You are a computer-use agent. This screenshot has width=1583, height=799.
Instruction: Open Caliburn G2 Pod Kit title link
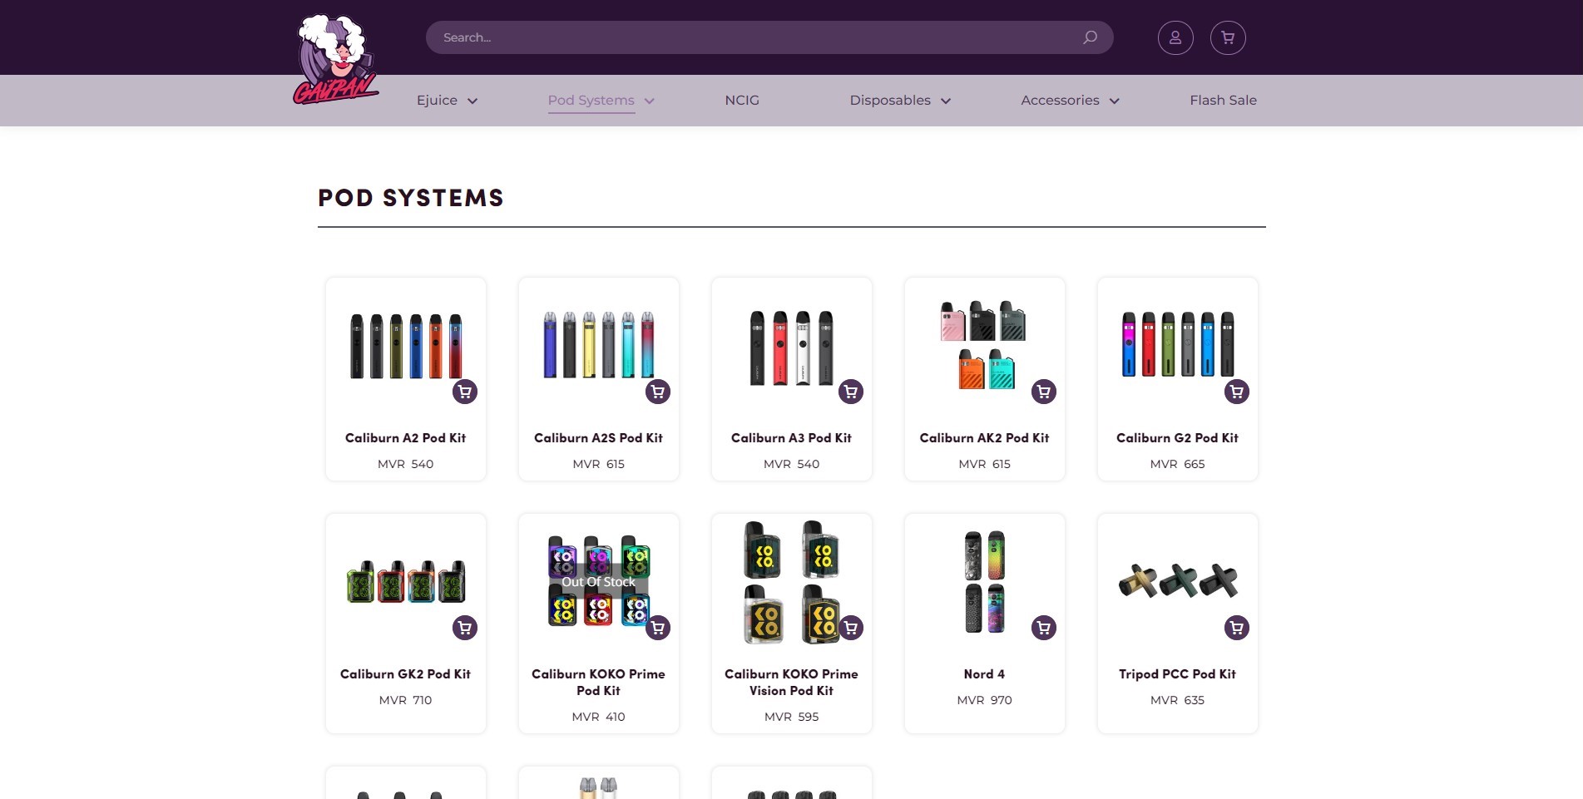[1177, 438]
